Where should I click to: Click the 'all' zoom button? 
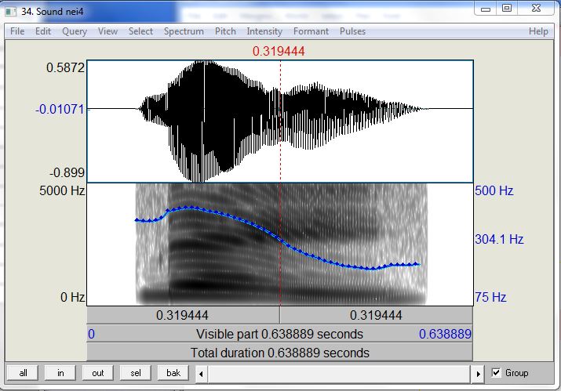pos(23,373)
